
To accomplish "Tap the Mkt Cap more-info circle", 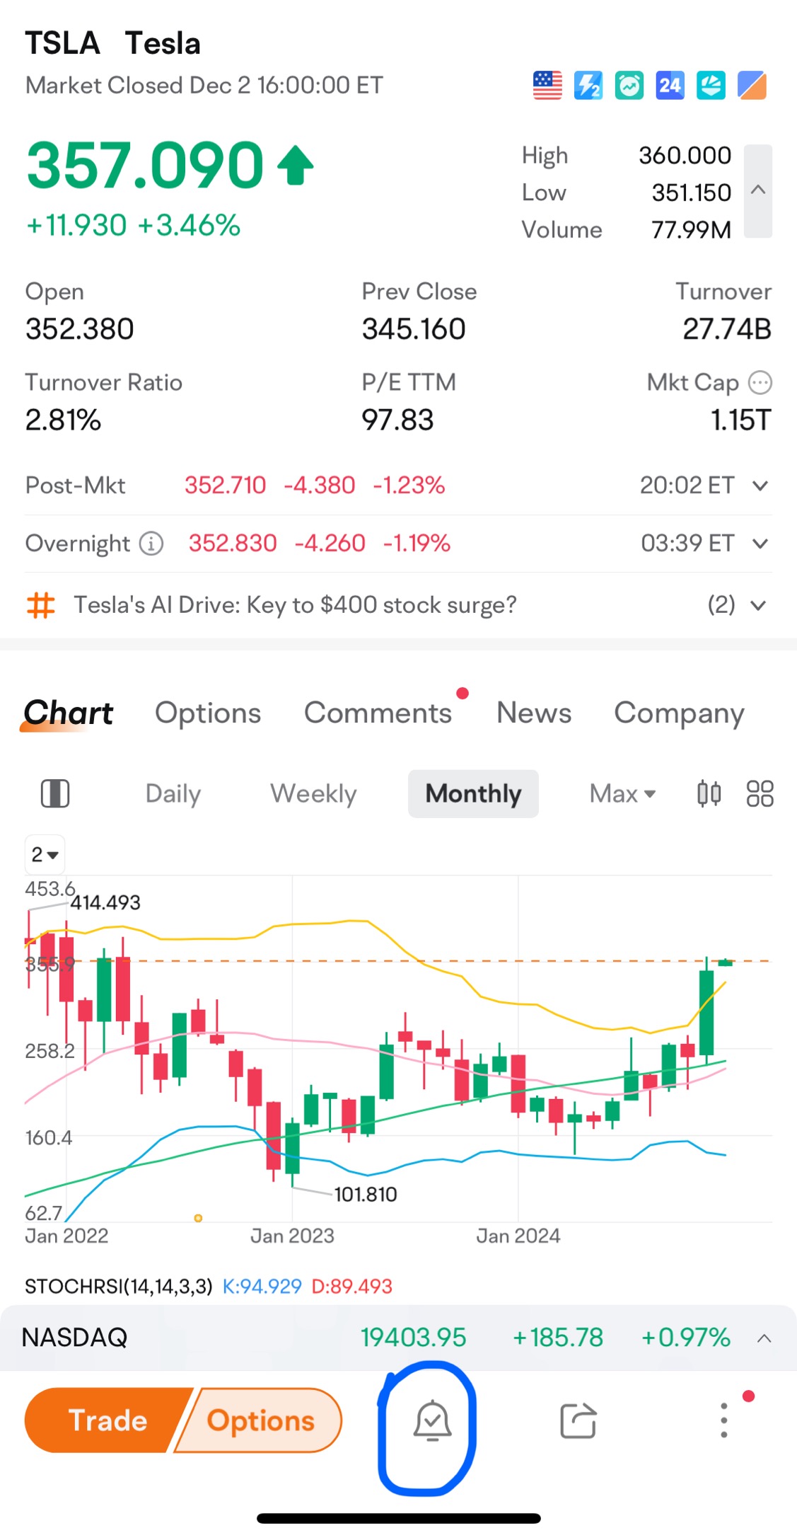I will tap(760, 383).
